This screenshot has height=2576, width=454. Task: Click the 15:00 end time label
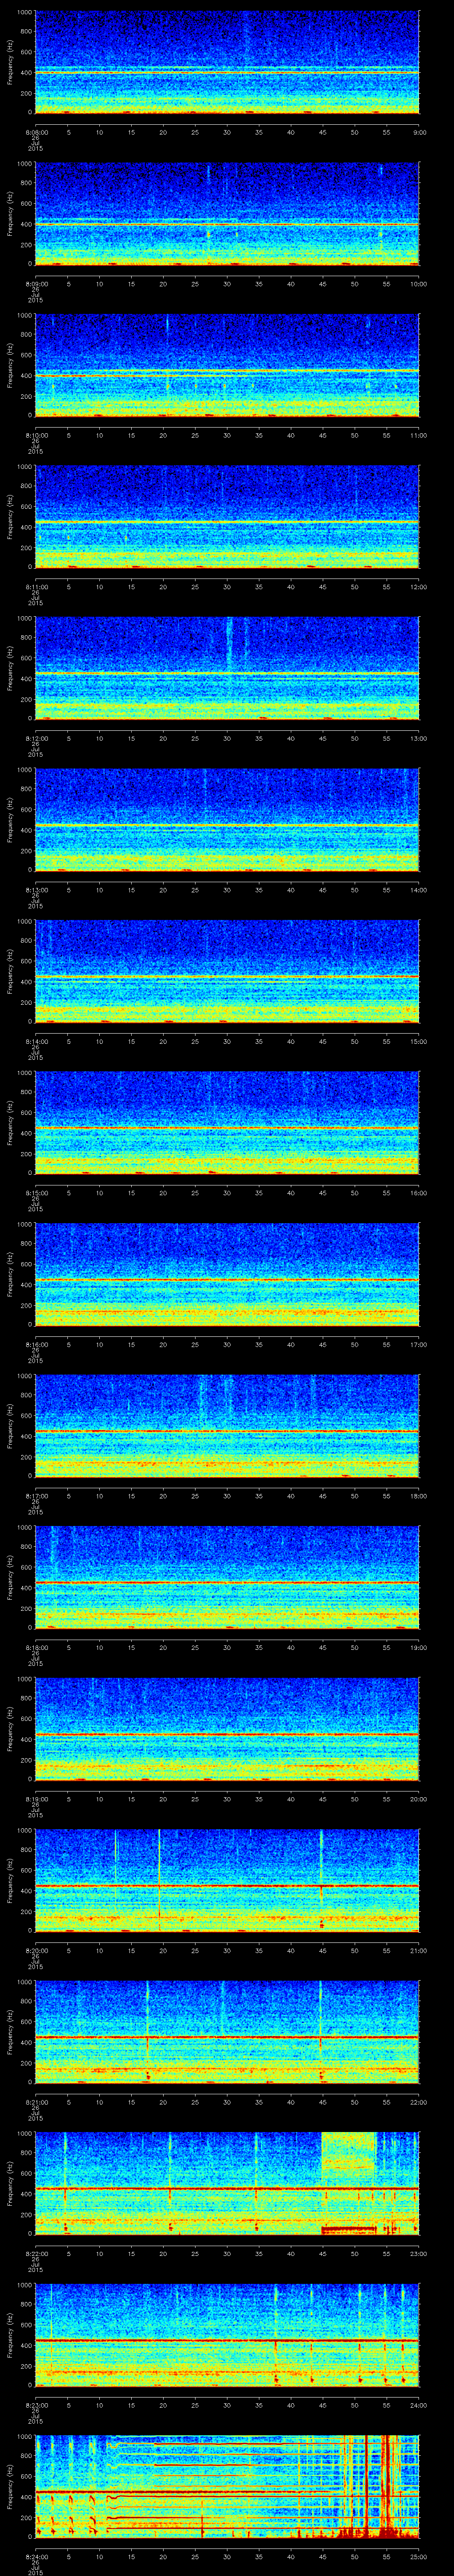(419, 1041)
